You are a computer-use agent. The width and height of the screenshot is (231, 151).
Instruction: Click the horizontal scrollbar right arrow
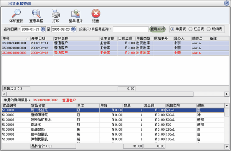[x=227, y=94]
